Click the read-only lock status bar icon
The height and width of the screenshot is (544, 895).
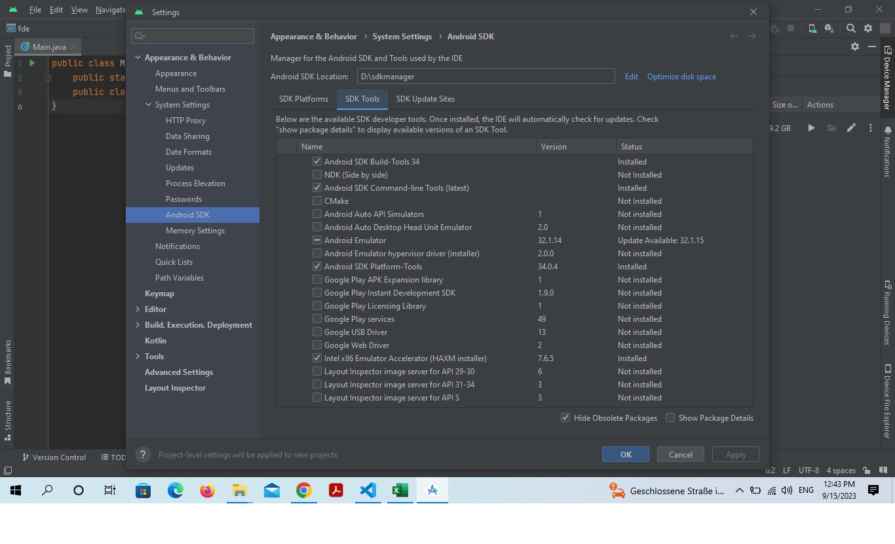click(866, 471)
